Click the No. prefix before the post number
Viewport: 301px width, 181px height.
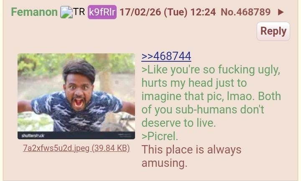pos(228,12)
